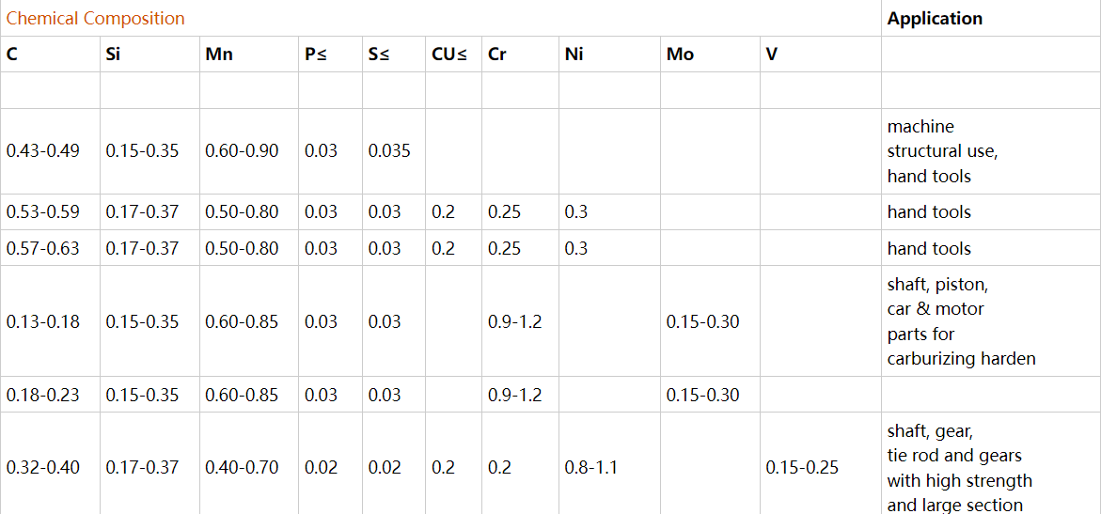1101x514 pixels.
Task: Click the Chemical Composition heading
Action: 96,19
